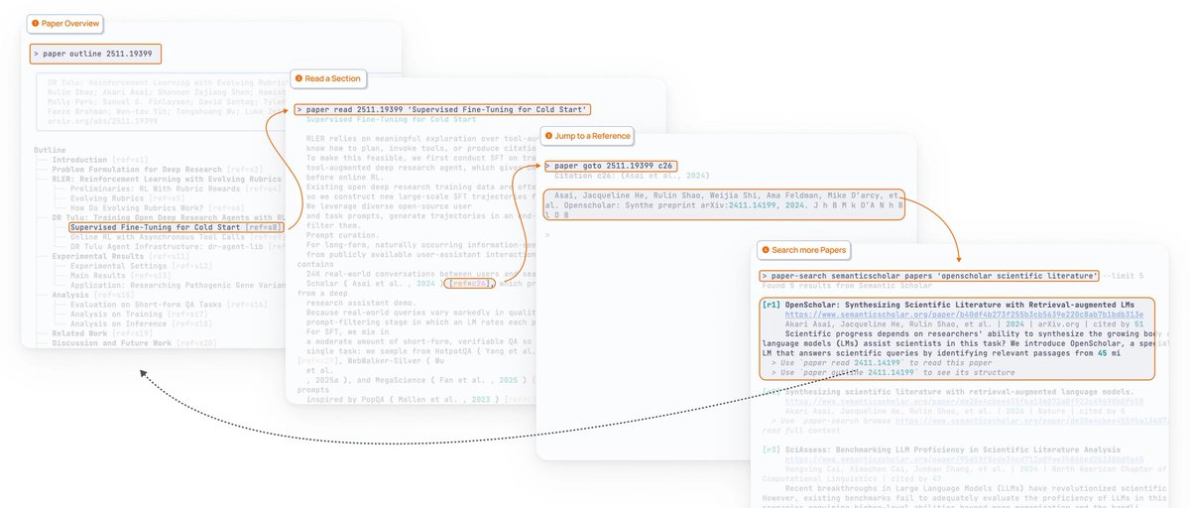Select the Jump to a Reference label
Viewport: 1190px width, 508px height.
(585, 135)
